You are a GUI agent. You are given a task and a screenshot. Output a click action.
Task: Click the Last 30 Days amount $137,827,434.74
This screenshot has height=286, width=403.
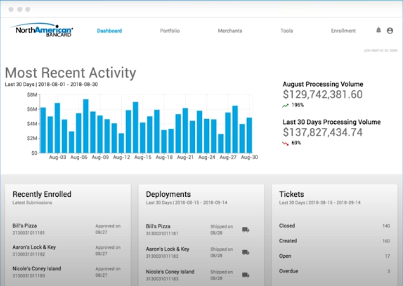click(323, 132)
